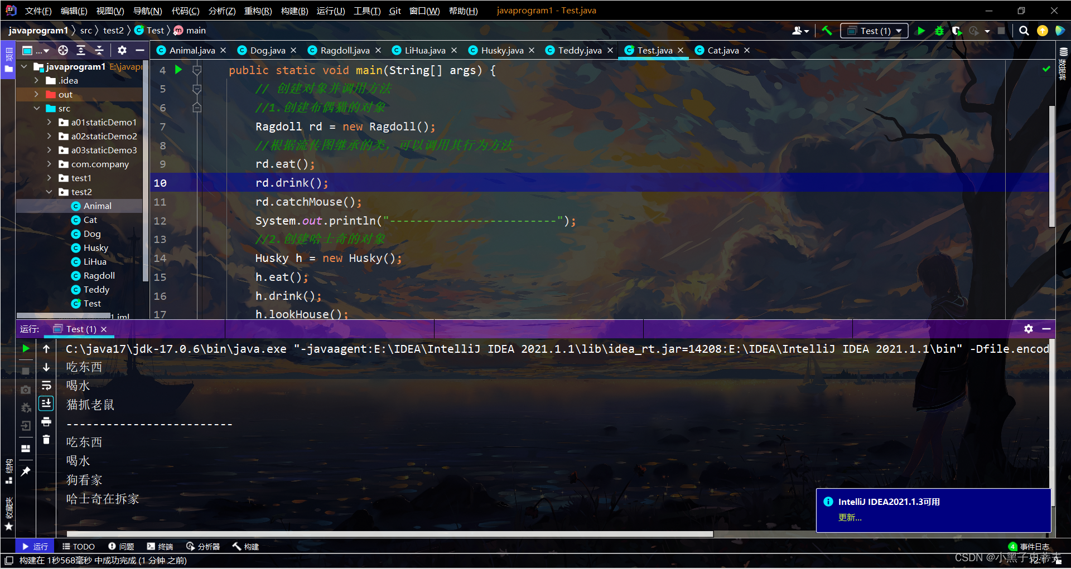Click the editor vertical scrollbar
This screenshot has width=1071, height=569.
1052,166
